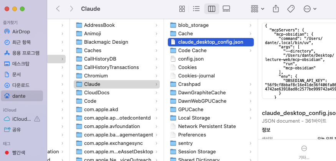Expand the chevron next to Chromium
336x161 pixels.
click(156, 76)
